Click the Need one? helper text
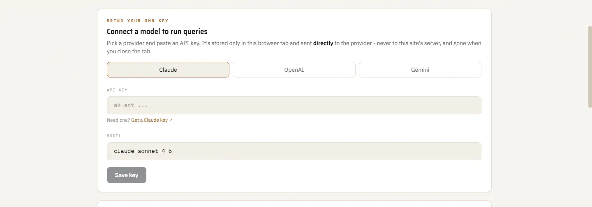This screenshot has width=592, height=207. point(118,120)
